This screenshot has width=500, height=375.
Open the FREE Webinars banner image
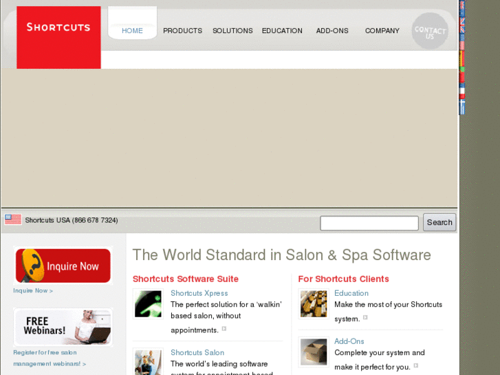point(63,327)
